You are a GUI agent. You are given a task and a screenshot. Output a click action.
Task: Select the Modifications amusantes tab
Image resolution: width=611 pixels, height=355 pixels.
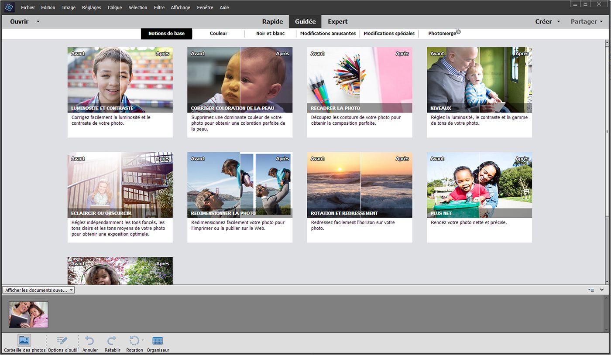tap(328, 34)
